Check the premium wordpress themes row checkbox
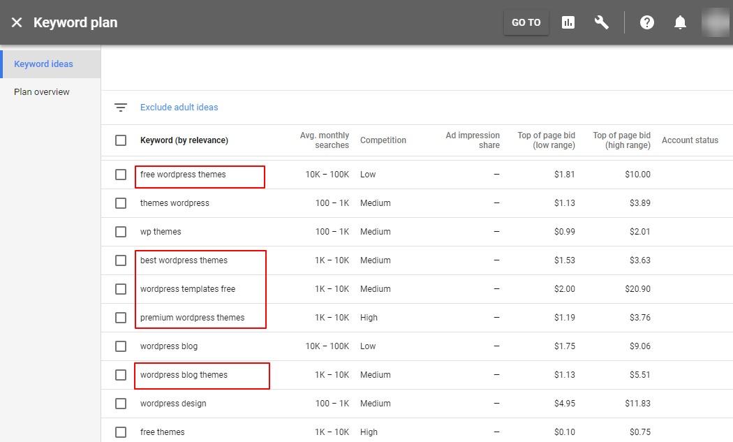The width and height of the screenshot is (733, 442). coord(121,318)
